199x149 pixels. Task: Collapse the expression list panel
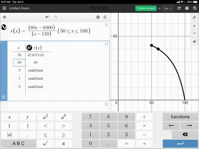(105, 17)
